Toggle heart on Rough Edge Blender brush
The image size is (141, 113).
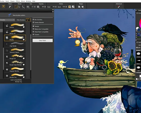[x=24, y=65]
